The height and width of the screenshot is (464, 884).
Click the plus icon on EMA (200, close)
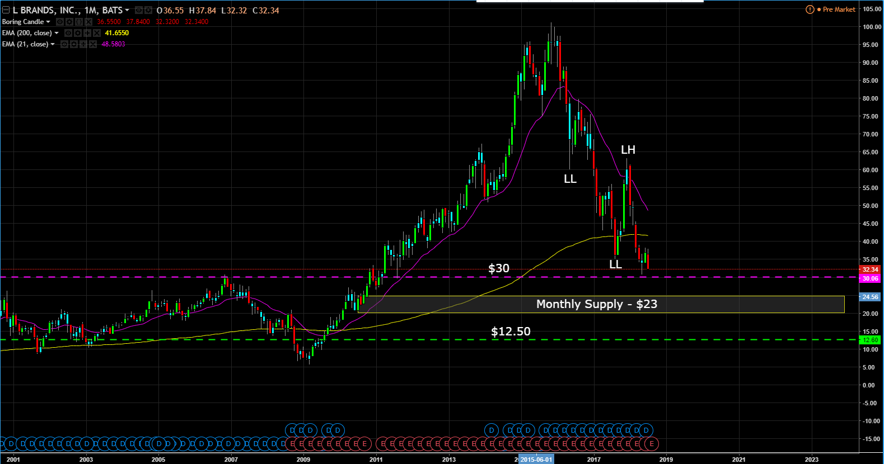pyautogui.click(x=87, y=33)
